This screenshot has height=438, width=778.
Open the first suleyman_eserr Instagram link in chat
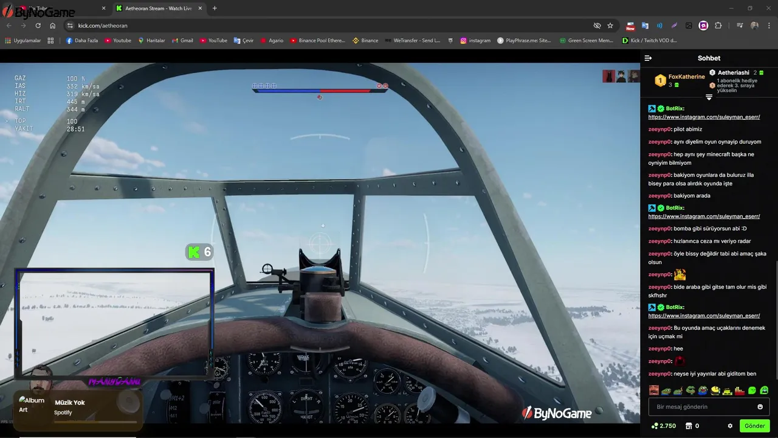coord(704,117)
